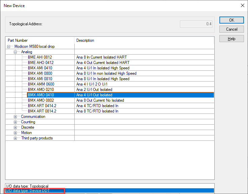Click 'Ana 4 TC/RTD Isolated In' description
Viewport: 248px width, 194px height.
(x=97, y=106)
